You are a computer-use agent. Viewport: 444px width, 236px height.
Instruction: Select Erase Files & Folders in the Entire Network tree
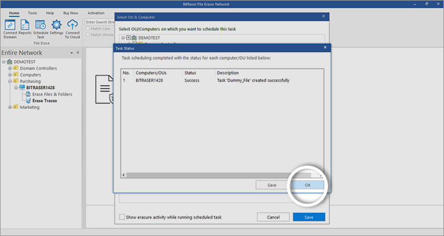52,94
